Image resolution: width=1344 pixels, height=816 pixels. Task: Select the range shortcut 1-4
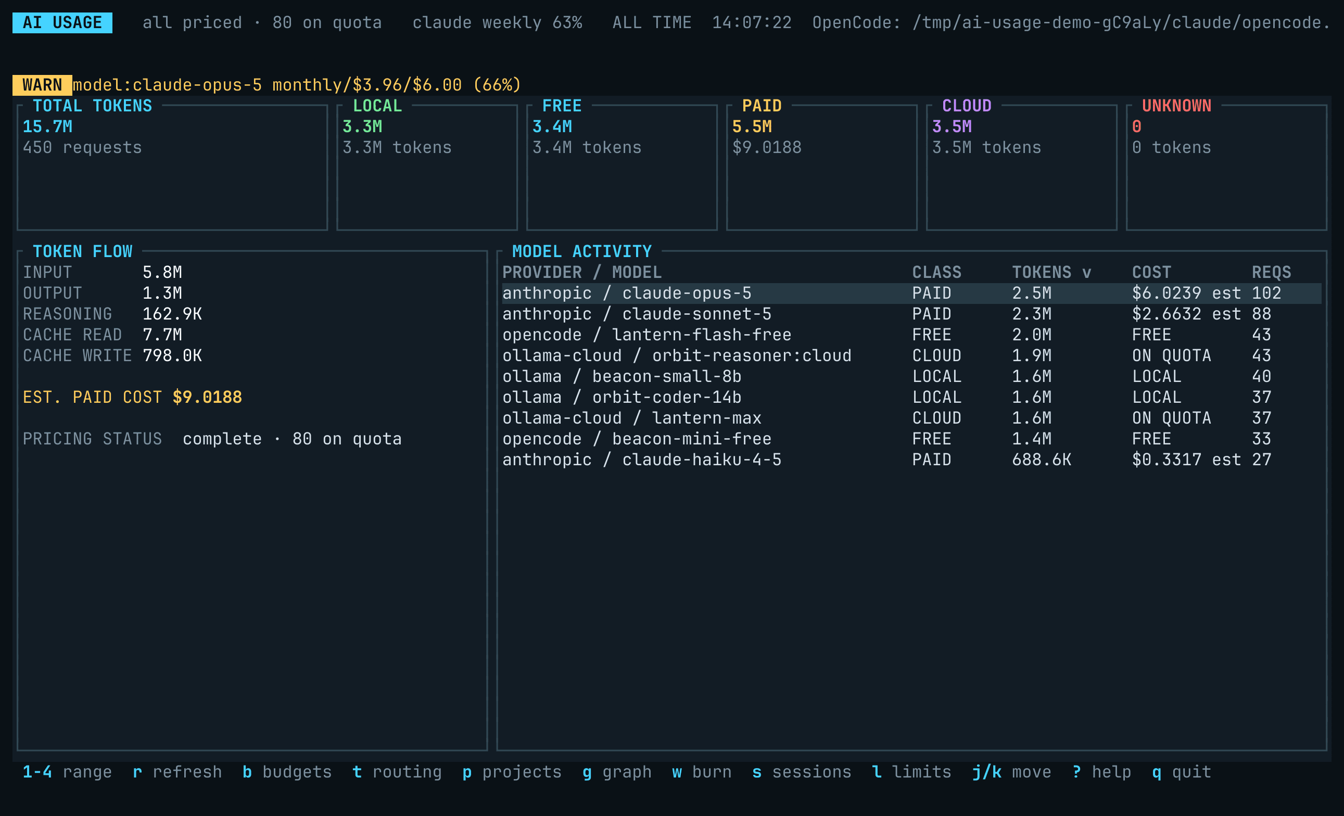[67, 772]
